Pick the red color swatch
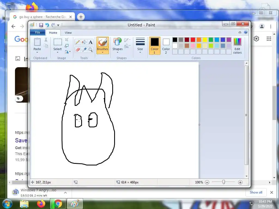 pyautogui.click(x=193, y=40)
